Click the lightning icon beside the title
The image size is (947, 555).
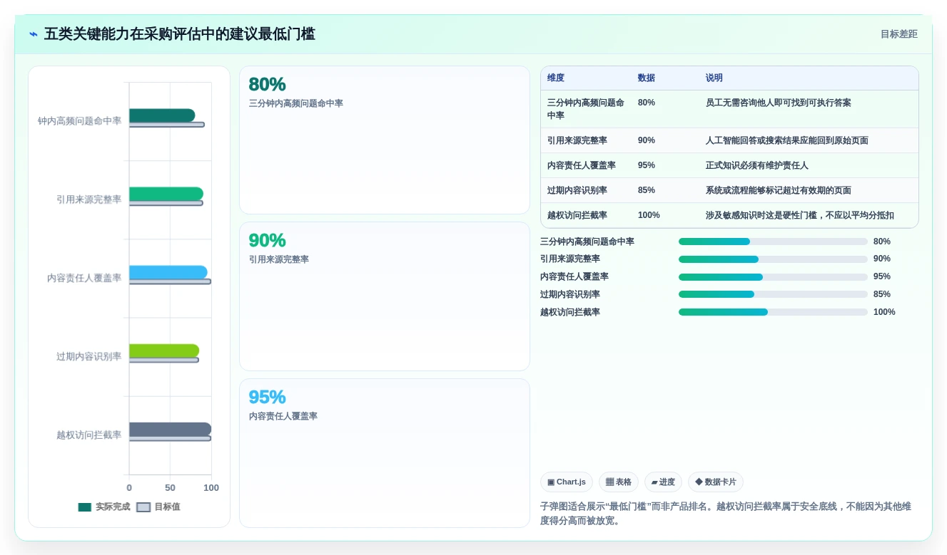point(34,34)
